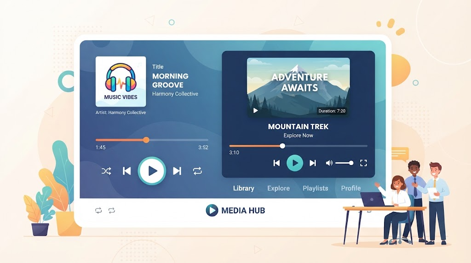
Task: Enter fullscreen mode for the video
Action: 363,163
